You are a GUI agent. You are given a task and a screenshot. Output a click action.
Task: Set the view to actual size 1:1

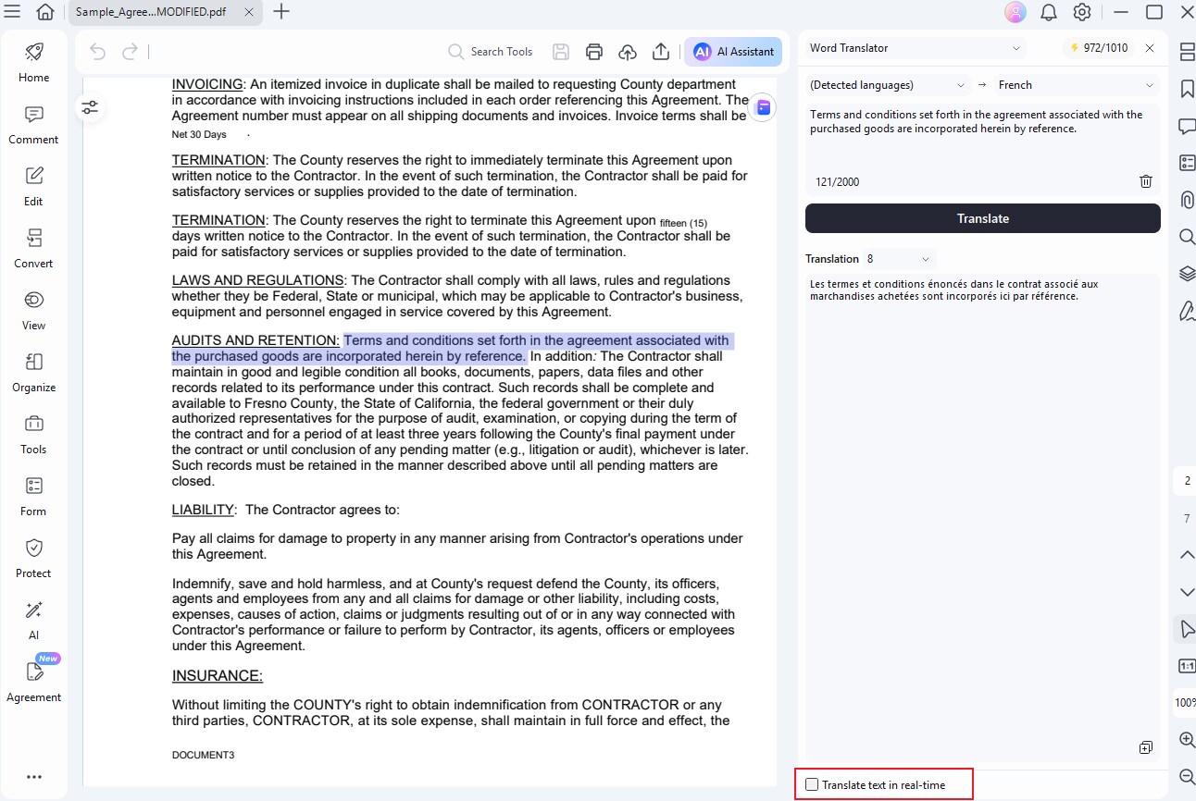coord(1187,666)
